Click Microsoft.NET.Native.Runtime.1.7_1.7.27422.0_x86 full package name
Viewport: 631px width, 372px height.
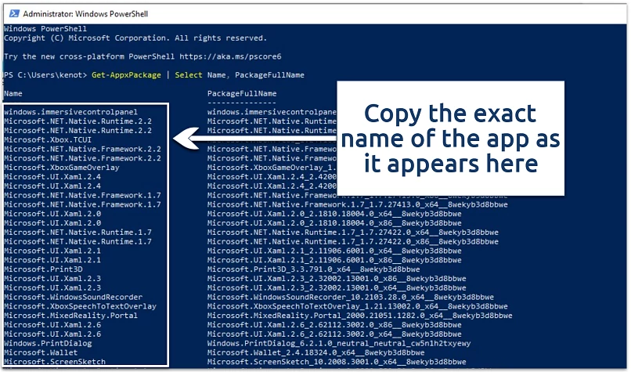tap(353, 242)
